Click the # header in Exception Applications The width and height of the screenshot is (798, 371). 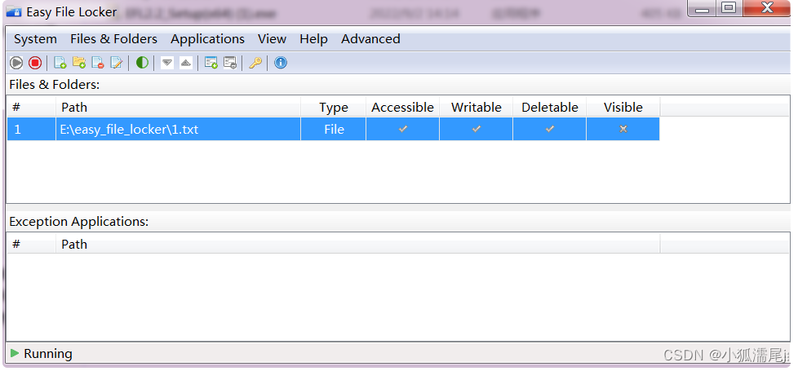pos(32,245)
